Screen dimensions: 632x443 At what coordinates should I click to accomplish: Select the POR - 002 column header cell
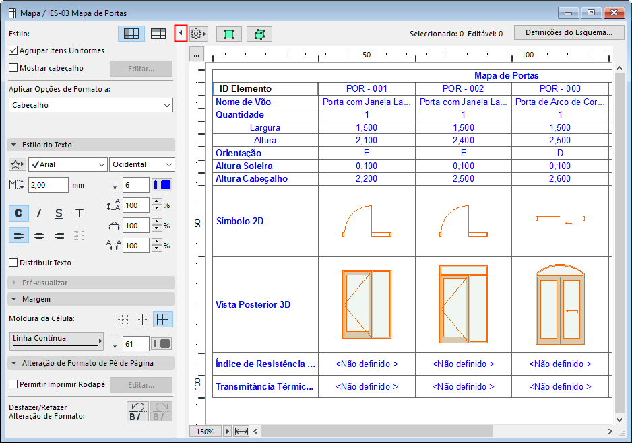463,88
